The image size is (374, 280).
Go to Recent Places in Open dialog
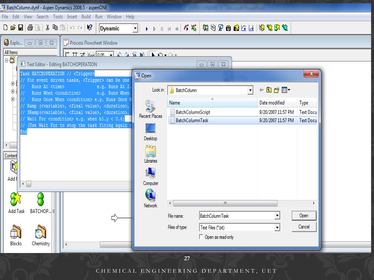click(x=150, y=109)
